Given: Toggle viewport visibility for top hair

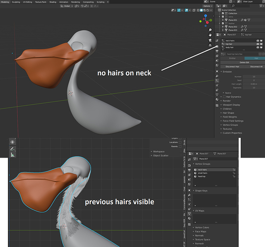Looking at the screenshot, I should (261, 44).
